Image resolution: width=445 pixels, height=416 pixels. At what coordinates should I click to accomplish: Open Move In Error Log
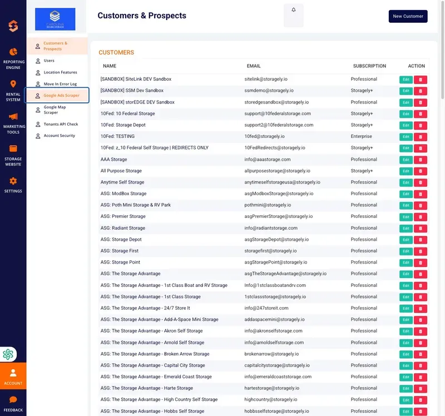click(60, 84)
